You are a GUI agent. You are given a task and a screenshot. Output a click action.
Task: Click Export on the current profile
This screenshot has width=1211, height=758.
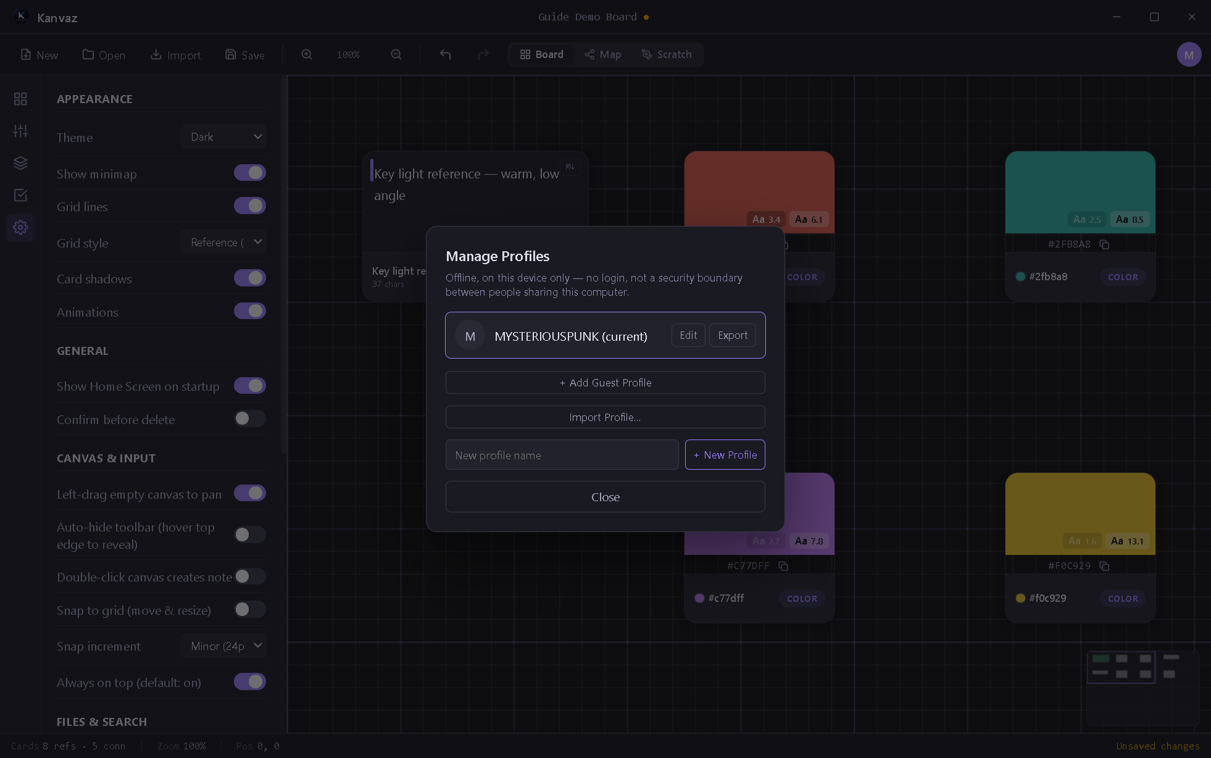coord(733,335)
